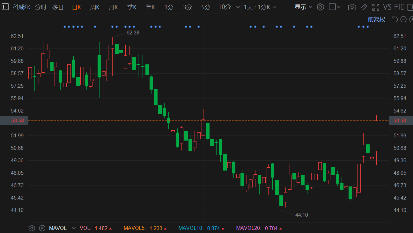Zoom out chart with minus icon
The height and width of the screenshot is (233, 413).
click(403, 19)
